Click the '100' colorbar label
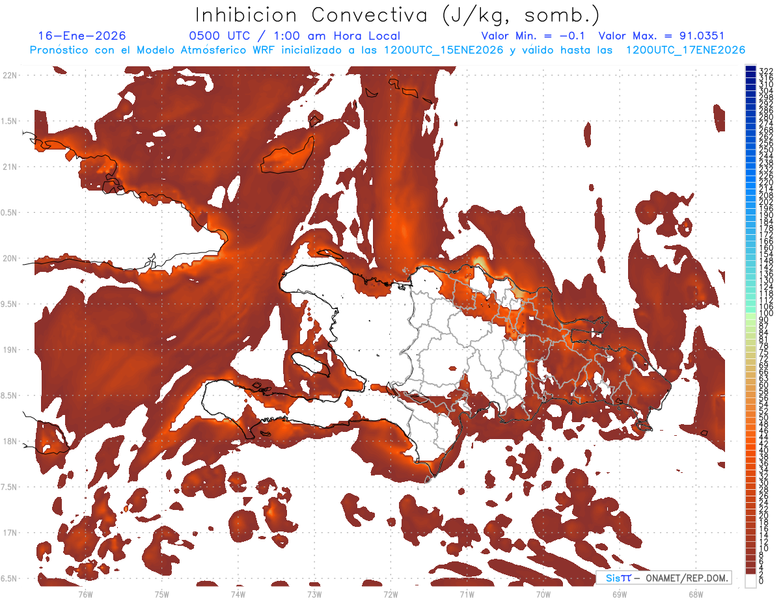 pyautogui.click(x=766, y=314)
